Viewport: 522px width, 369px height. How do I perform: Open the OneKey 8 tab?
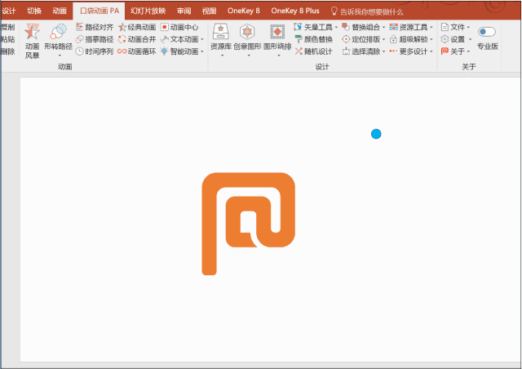243,11
